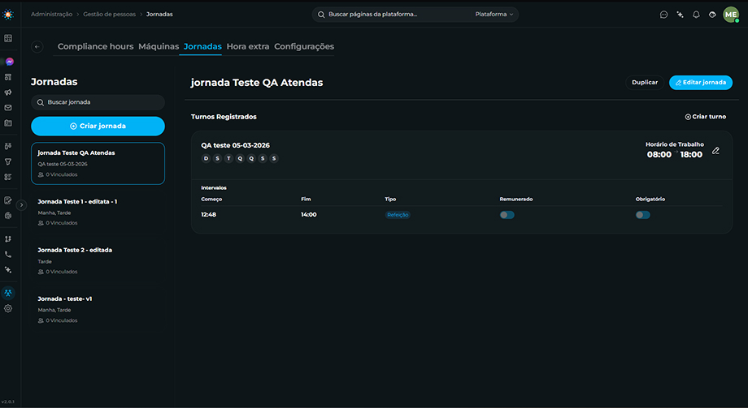Click the Editar jornada button

(701, 83)
